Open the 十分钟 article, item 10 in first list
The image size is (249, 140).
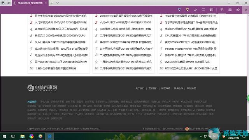pos(55,68)
